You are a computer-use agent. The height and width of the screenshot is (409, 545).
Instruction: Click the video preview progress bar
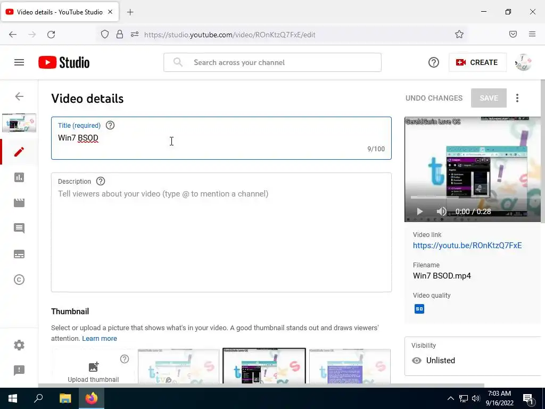point(473,197)
